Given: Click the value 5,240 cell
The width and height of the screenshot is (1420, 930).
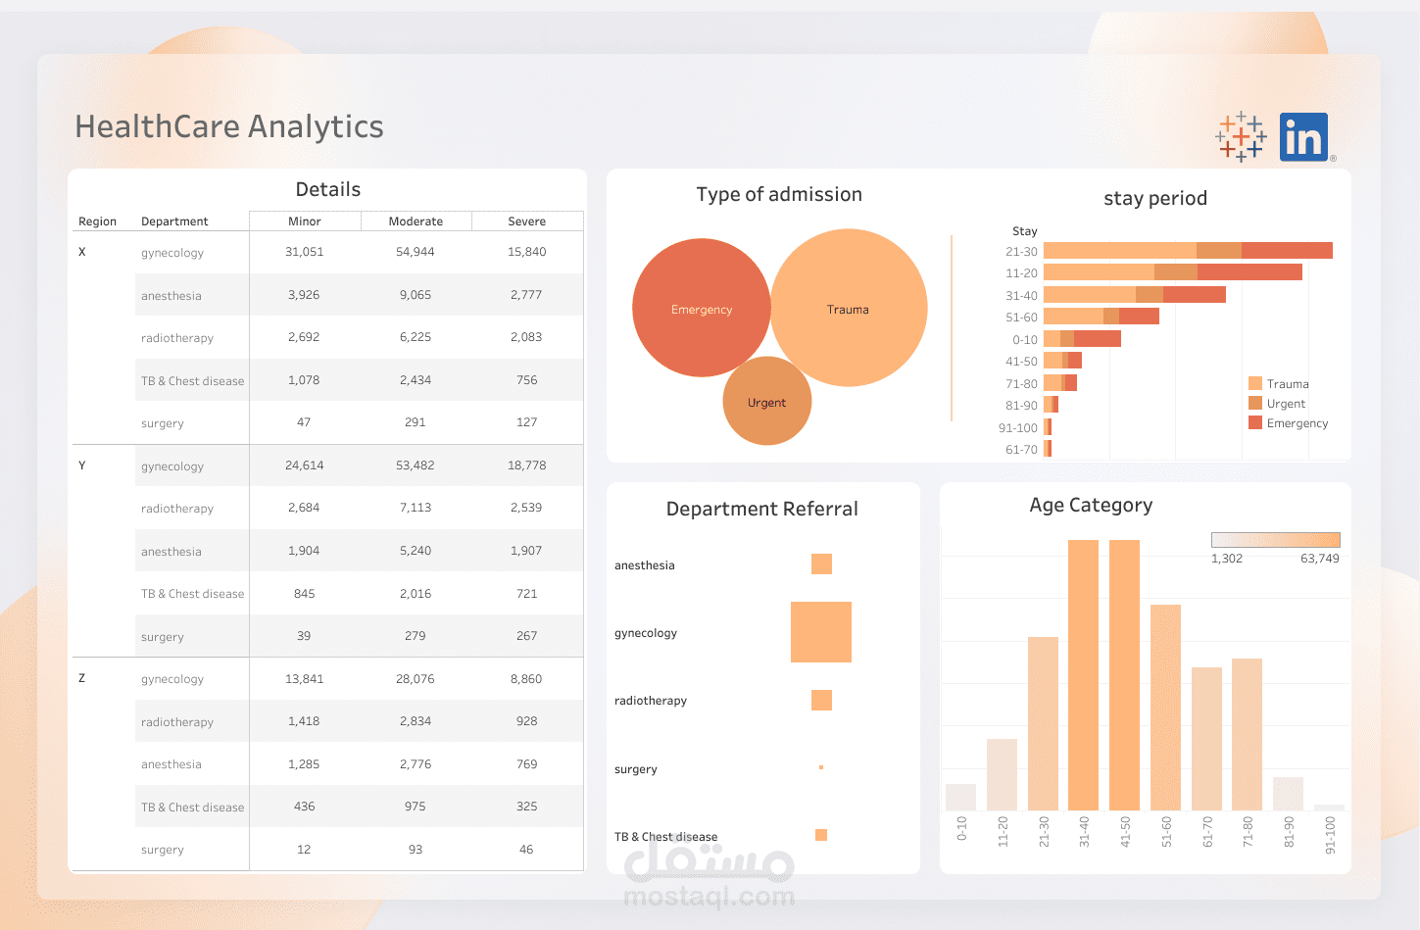Looking at the screenshot, I should 416,551.
